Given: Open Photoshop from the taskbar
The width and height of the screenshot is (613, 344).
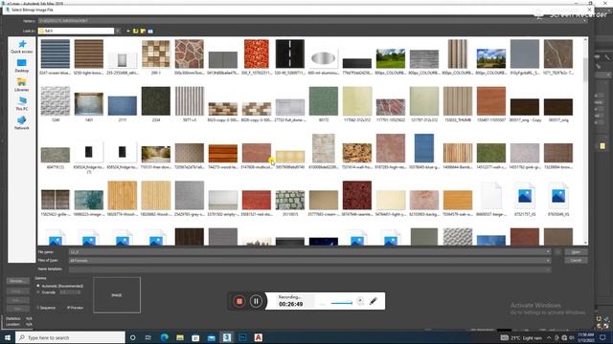Looking at the screenshot, I should 242,337.
